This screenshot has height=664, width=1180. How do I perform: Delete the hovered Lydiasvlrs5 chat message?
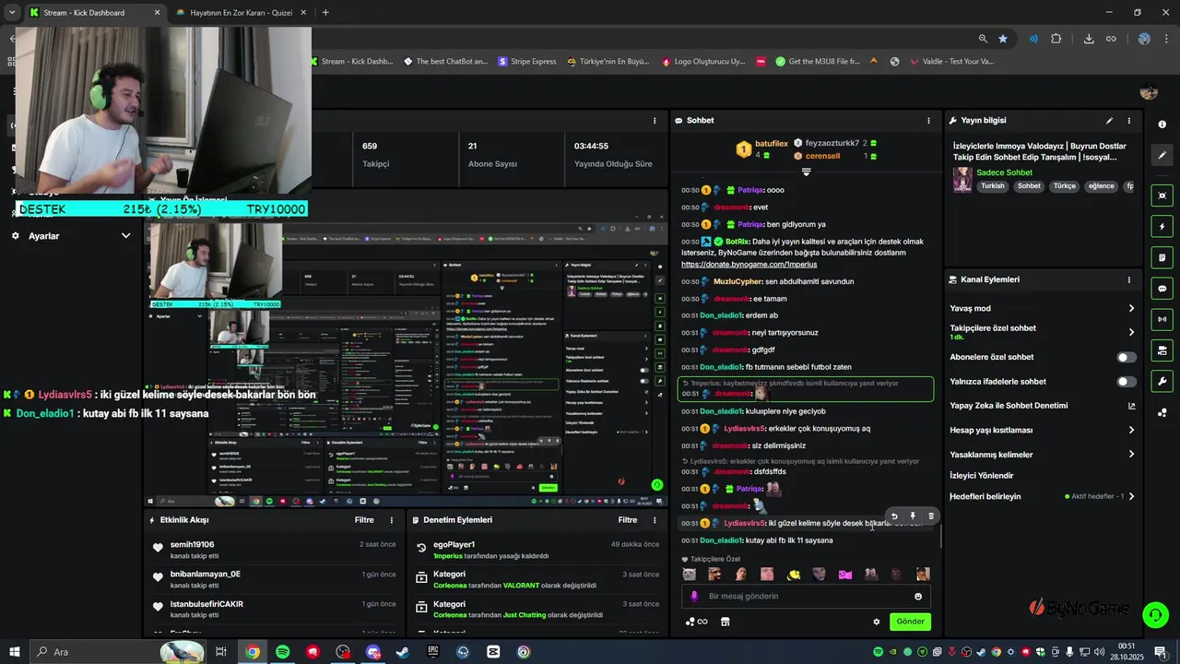[x=931, y=516]
